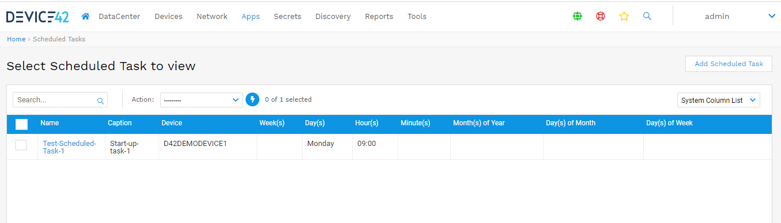Viewport: 781px width, 223px height.
Task: Open the Apps menu
Action: (251, 17)
